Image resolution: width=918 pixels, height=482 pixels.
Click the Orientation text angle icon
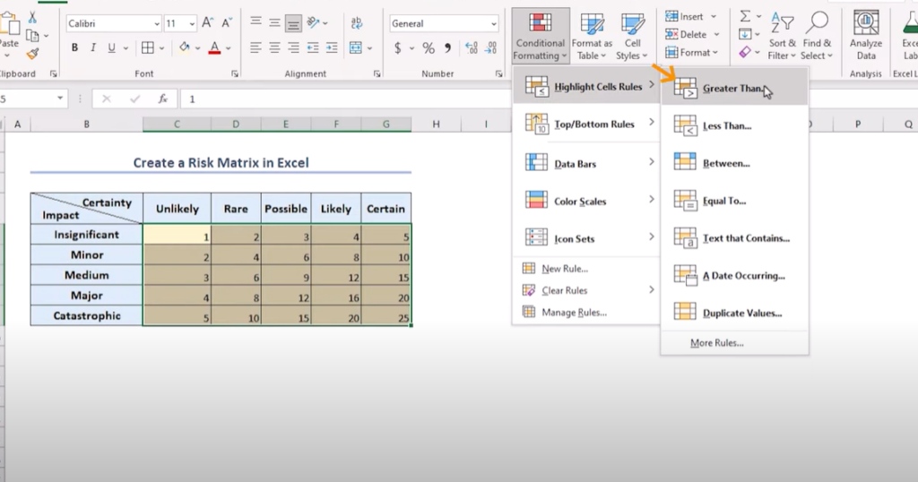[314, 22]
